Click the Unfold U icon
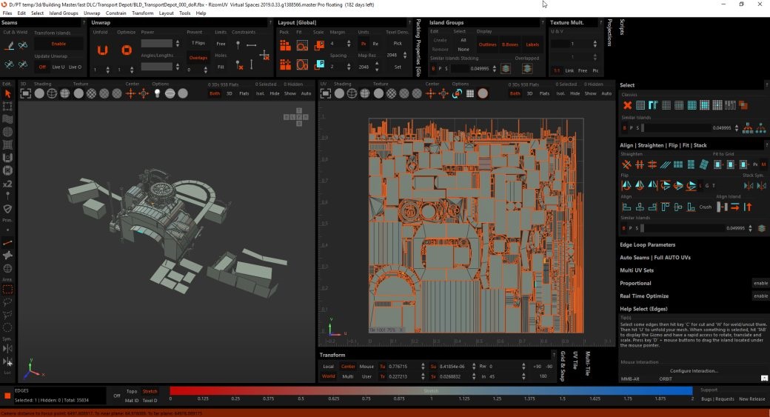The height and width of the screenshot is (417, 770). [x=102, y=50]
